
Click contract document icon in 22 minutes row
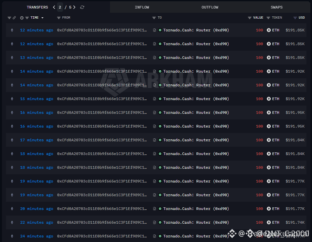[155, 222]
